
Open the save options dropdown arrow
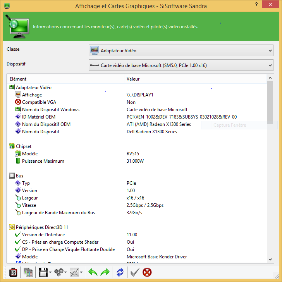(50, 272)
